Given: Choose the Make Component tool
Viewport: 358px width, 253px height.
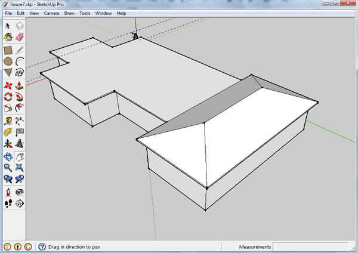Looking at the screenshot, I should pos(20,26).
